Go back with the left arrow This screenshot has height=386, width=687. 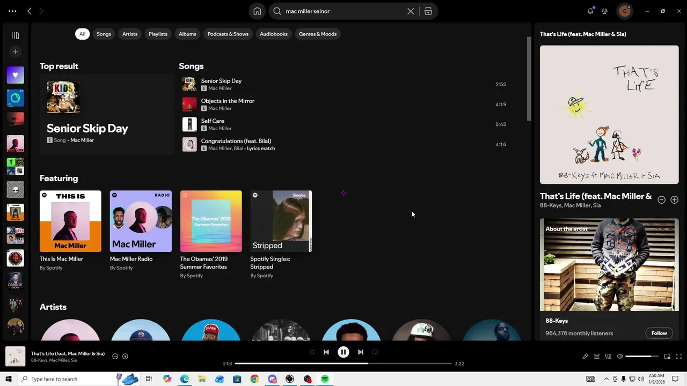tap(30, 11)
